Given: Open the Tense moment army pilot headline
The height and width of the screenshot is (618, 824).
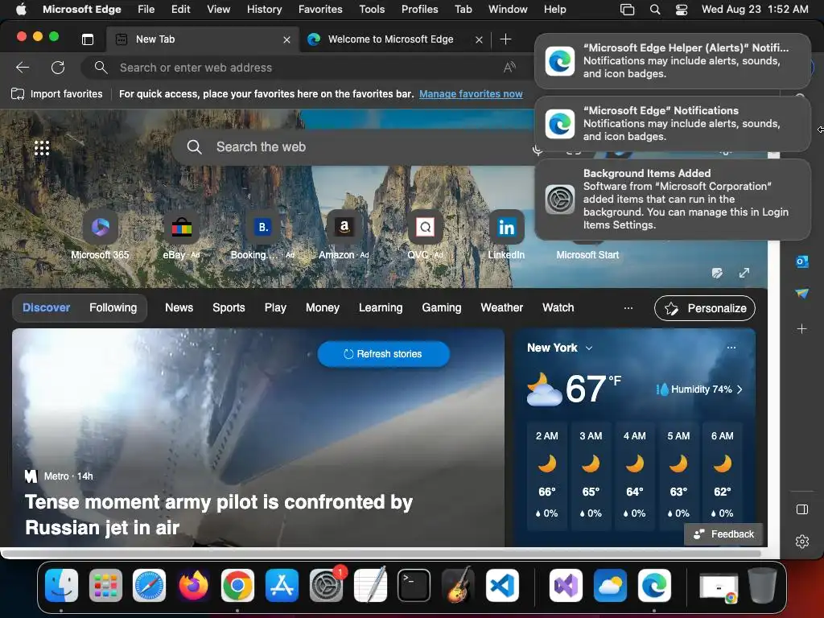Looking at the screenshot, I should pyautogui.click(x=219, y=514).
